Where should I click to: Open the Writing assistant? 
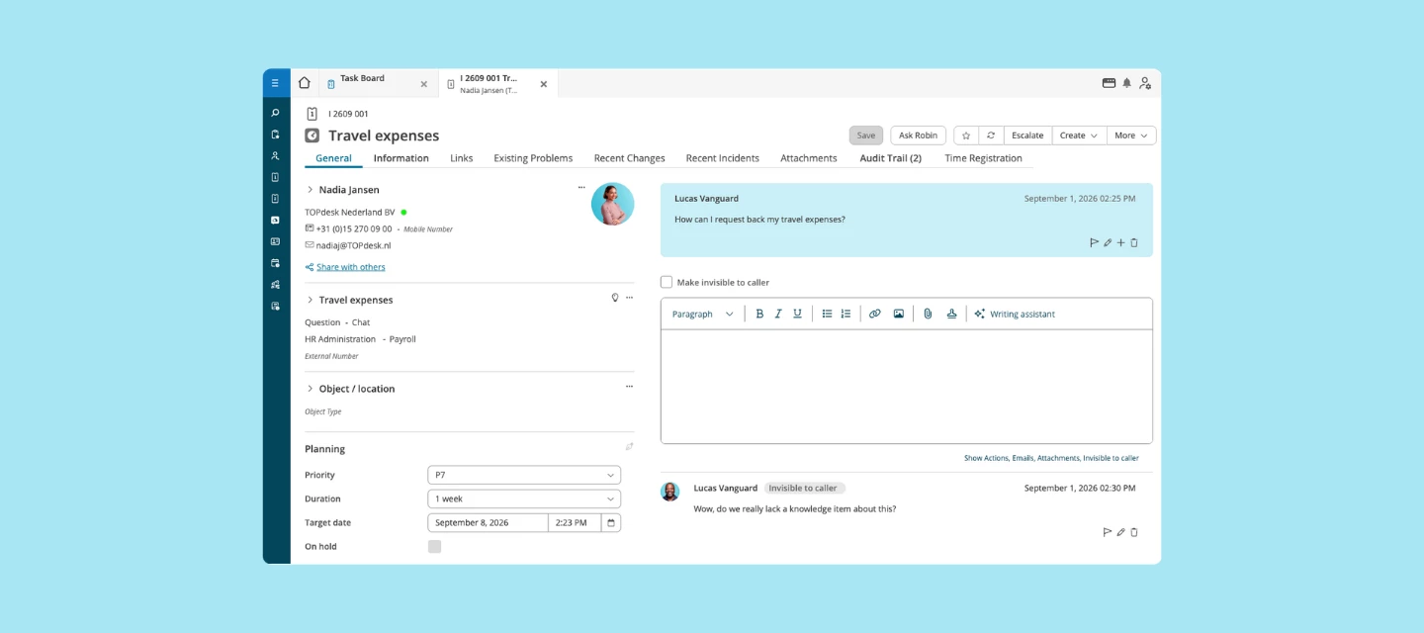1015,314
